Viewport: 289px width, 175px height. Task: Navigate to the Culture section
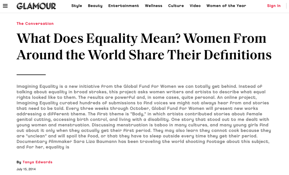176,6
